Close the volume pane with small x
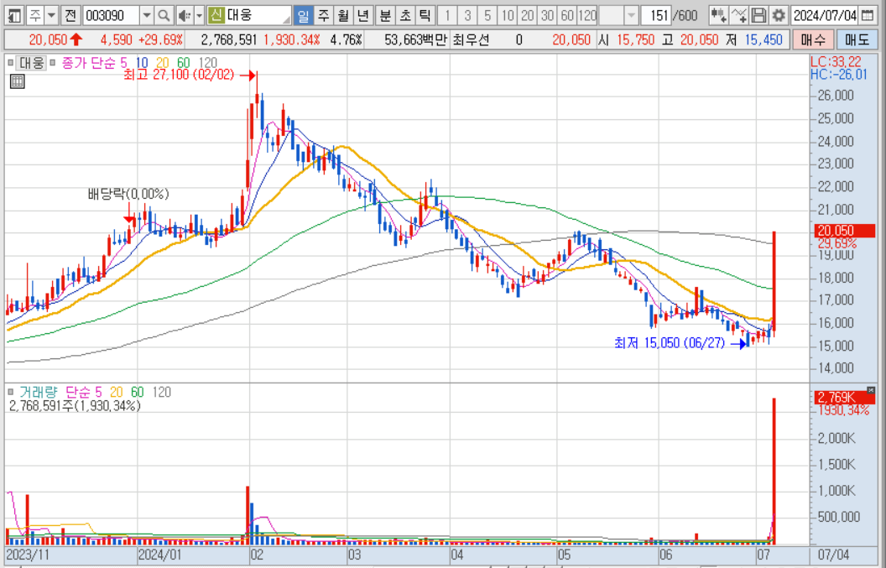The image size is (886, 568). pos(871,390)
